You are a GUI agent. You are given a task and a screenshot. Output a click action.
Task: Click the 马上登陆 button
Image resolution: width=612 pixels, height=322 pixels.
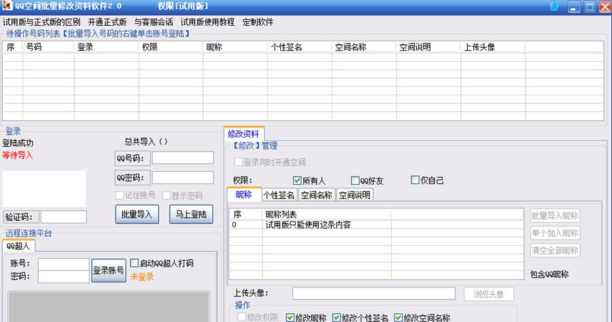[191, 215]
